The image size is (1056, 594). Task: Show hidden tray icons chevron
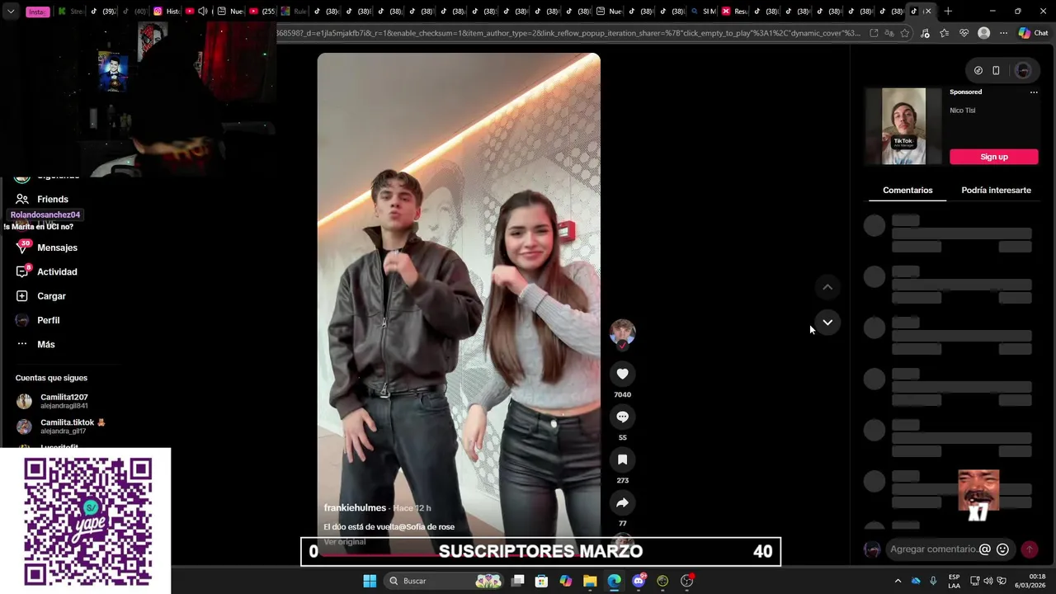pyautogui.click(x=898, y=581)
